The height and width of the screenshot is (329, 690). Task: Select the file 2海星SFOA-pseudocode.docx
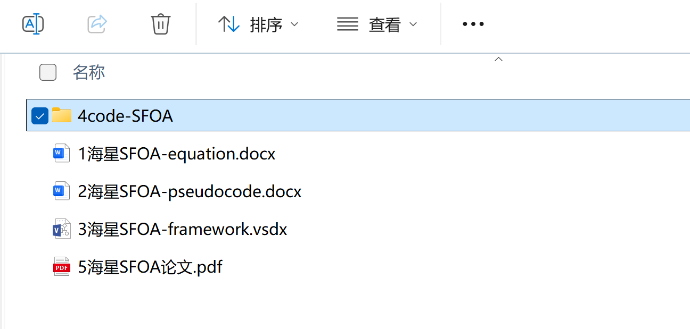[190, 191]
